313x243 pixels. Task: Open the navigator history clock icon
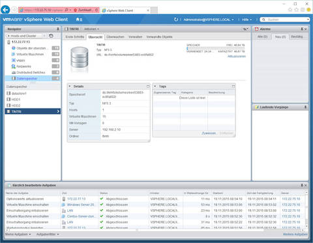click(x=51, y=36)
